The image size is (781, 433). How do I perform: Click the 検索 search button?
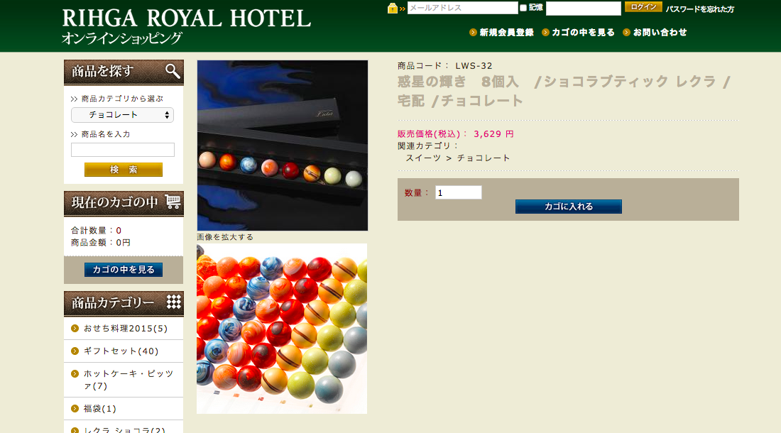click(x=124, y=170)
